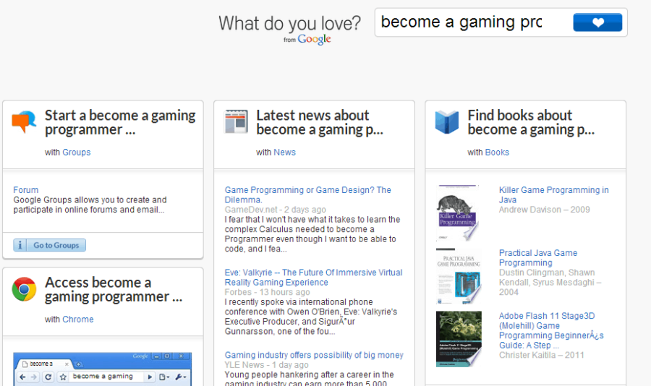This screenshot has width=651, height=386.
Task: Open 'Gaming industry offers possibility of big money'
Action: click(314, 356)
